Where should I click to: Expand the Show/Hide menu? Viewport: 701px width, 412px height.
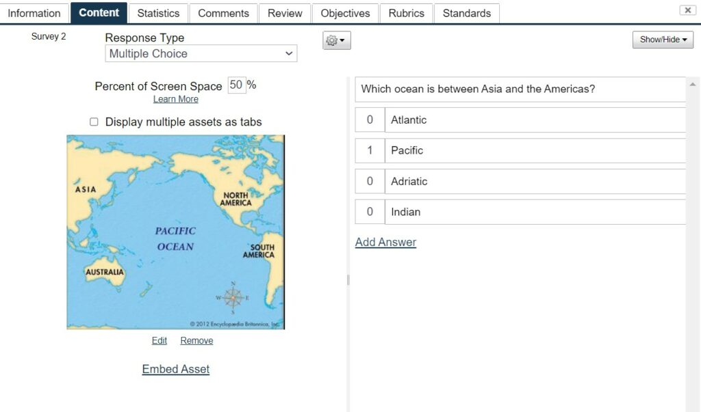pos(663,39)
